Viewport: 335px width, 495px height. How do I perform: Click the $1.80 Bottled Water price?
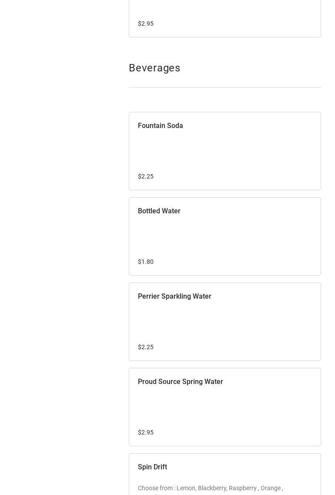(x=146, y=262)
